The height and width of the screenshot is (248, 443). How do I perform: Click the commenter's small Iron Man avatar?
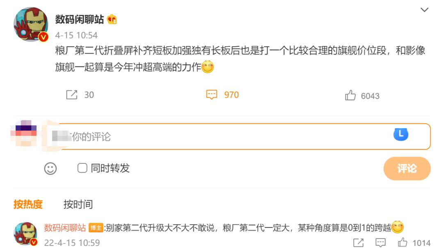[x=25, y=234]
